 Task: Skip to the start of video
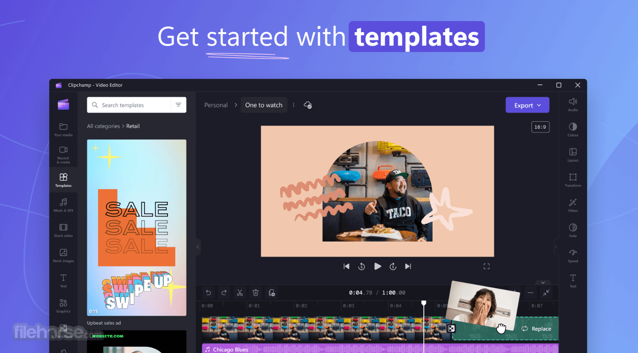(346, 266)
